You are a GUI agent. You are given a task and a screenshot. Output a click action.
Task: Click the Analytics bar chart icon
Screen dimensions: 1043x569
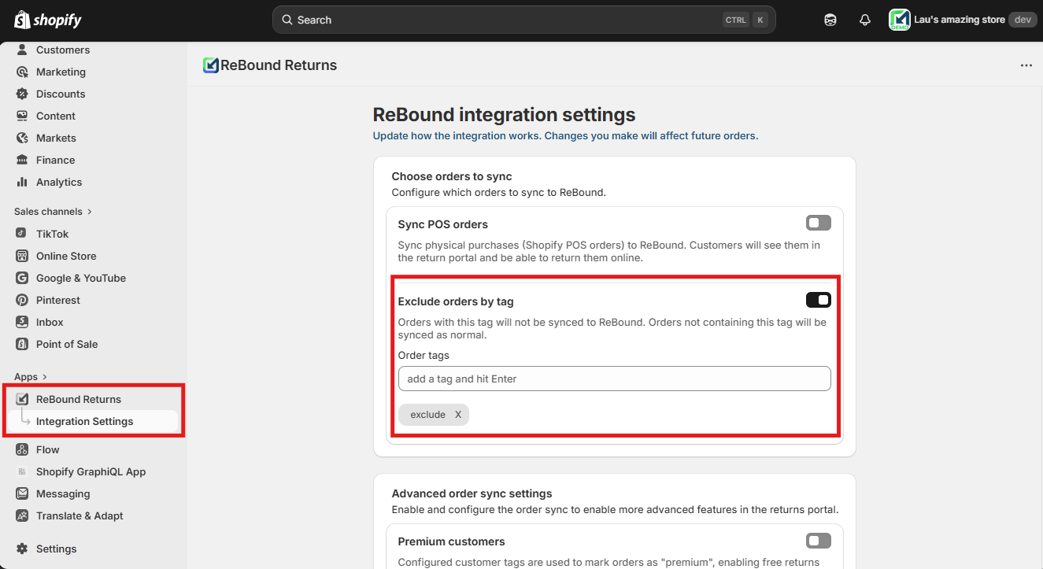coord(22,182)
